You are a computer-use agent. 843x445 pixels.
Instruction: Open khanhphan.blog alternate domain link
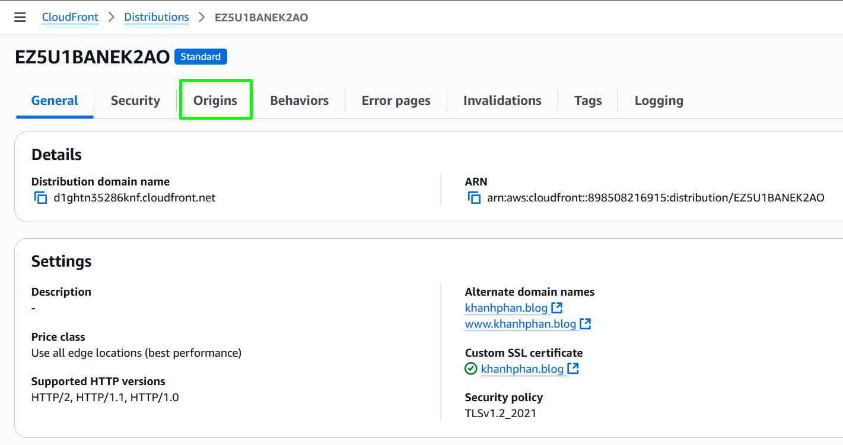(506, 308)
